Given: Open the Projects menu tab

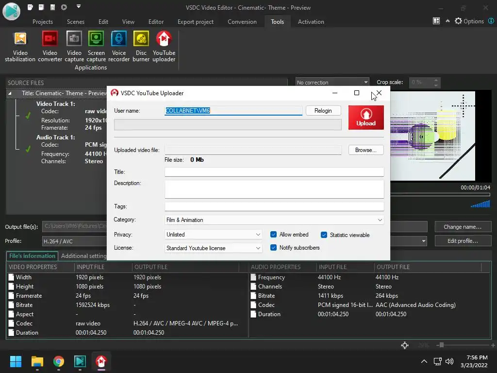Looking at the screenshot, I should click(x=43, y=21).
